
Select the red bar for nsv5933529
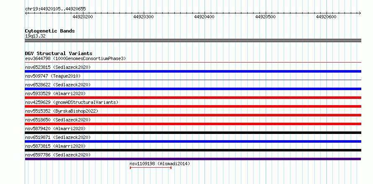point(193,98)
